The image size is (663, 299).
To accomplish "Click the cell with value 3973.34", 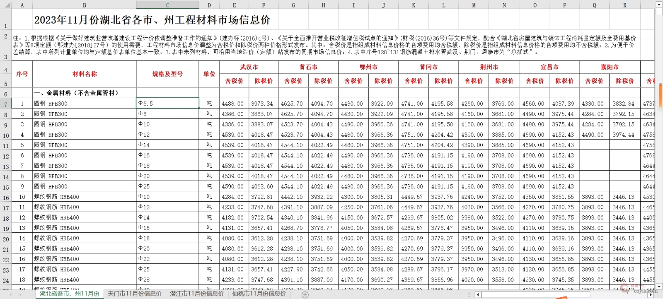I will pos(264,104).
